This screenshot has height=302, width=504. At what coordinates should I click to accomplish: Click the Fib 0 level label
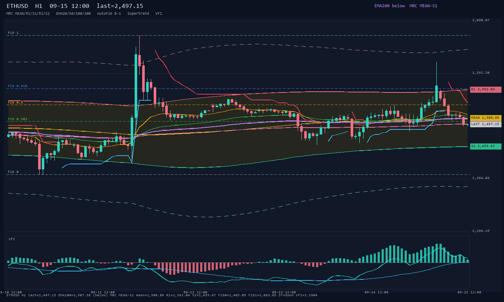[13, 172]
